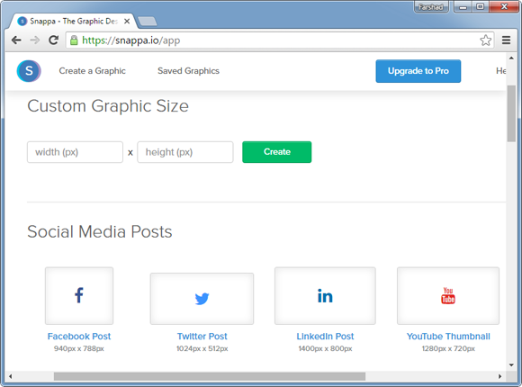
Task: Close the Snappa browser tab
Action: click(127, 22)
